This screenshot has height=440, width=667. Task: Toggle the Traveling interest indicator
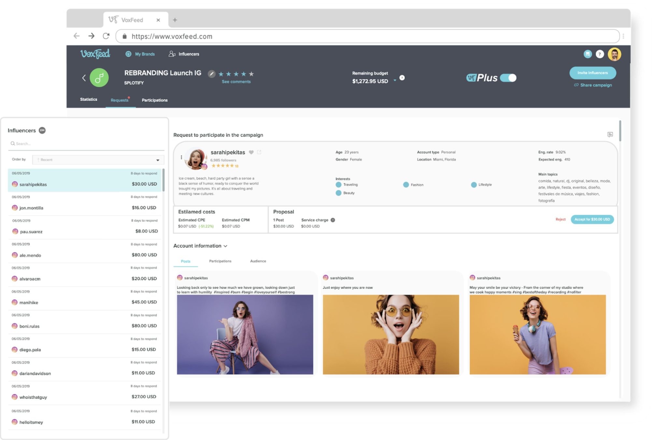338,185
